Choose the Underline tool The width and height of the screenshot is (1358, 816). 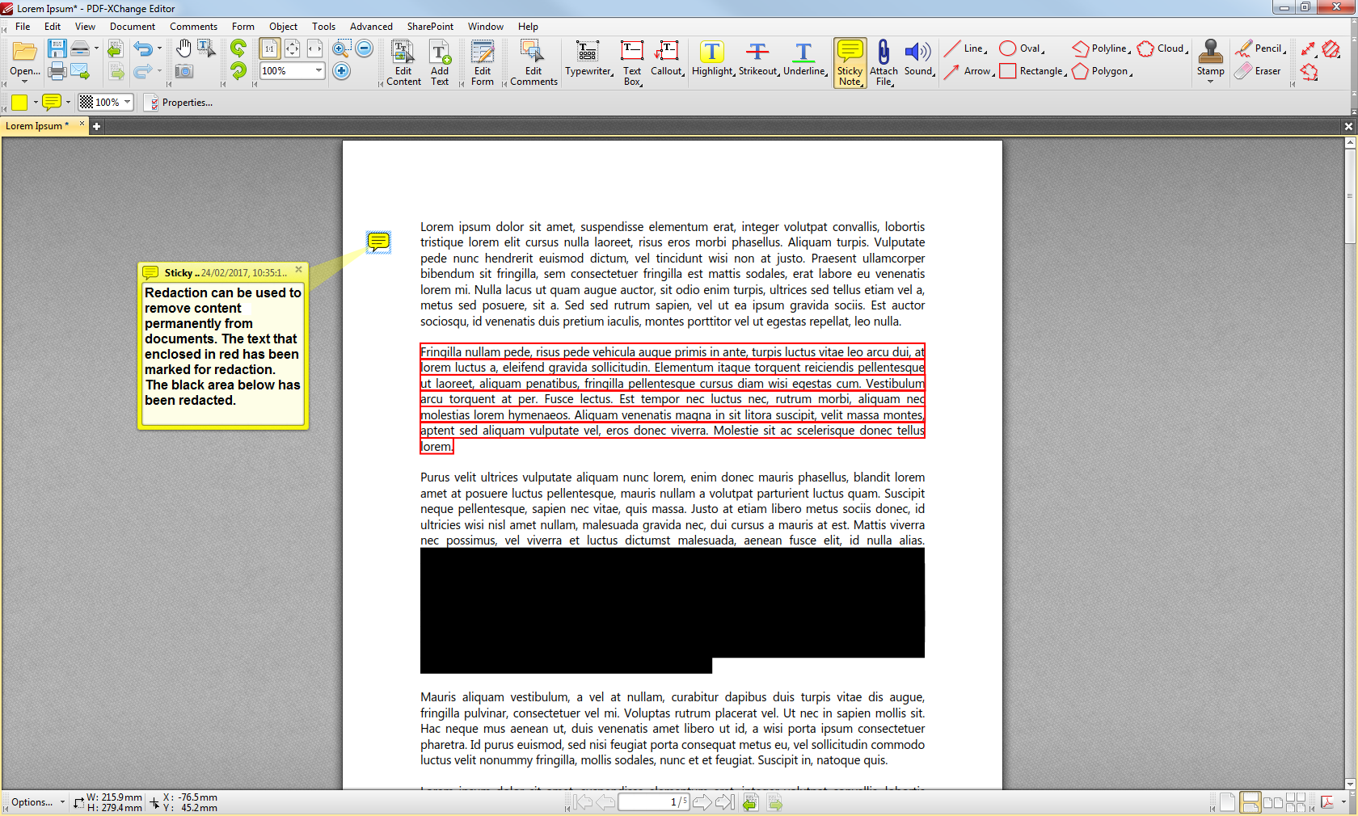coord(804,59)
